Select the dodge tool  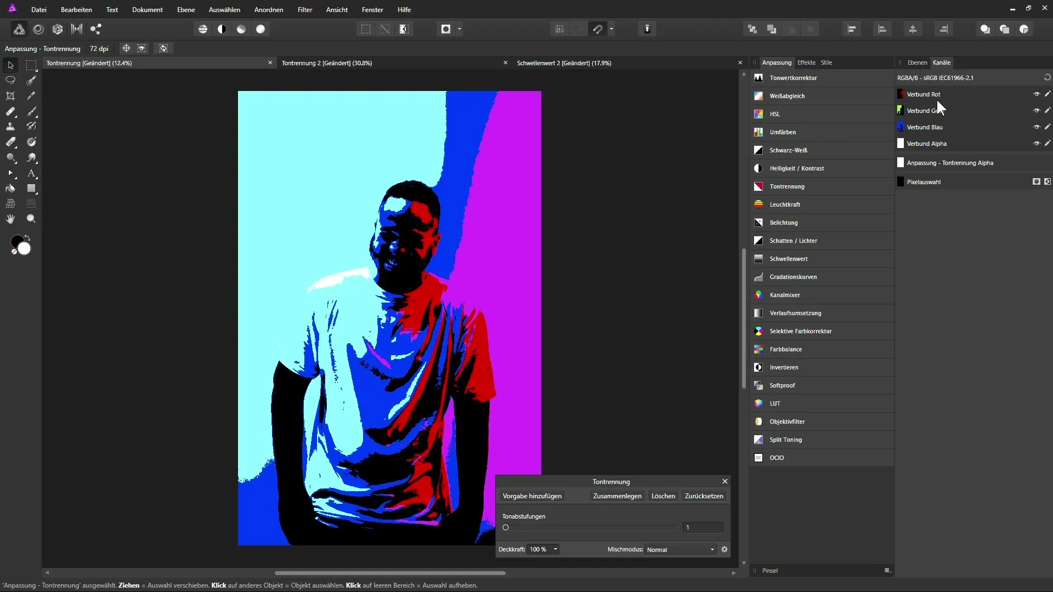click(x=10, y=157)
